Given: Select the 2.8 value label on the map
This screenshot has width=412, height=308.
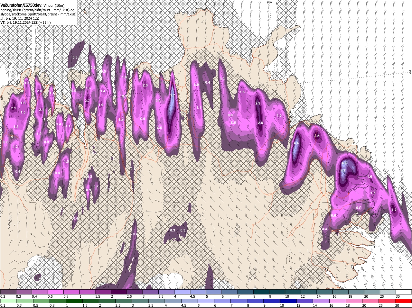Looking at the screenshot, I should click(260, 123).
